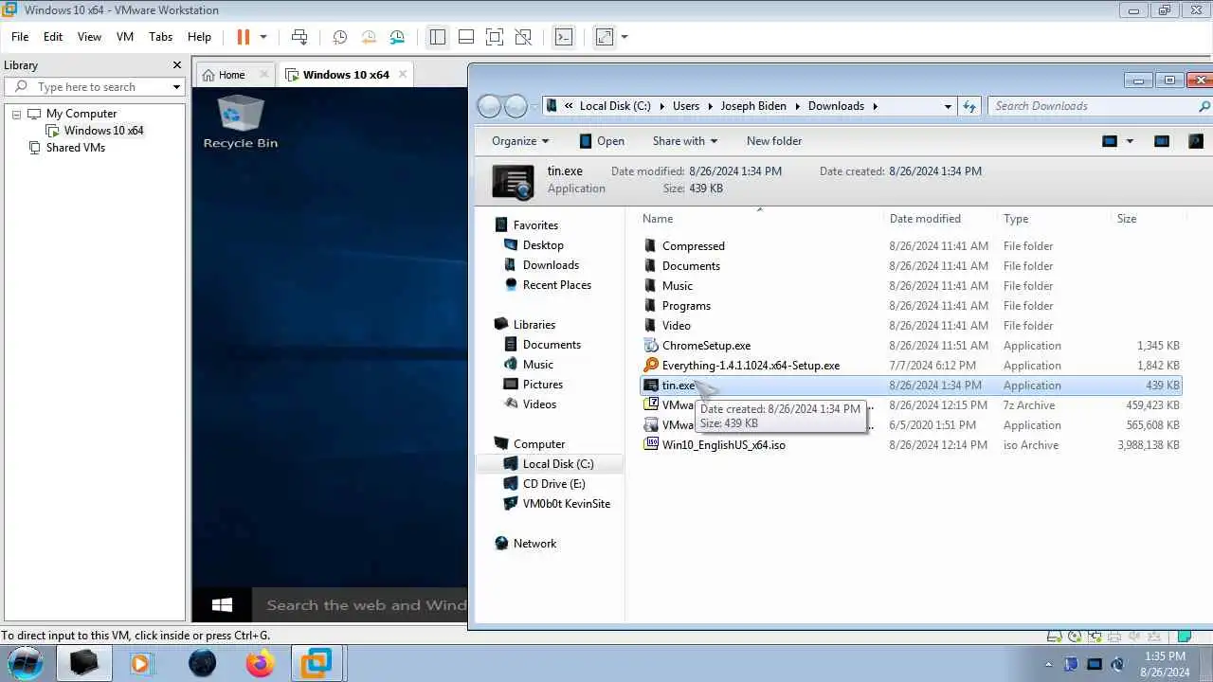Focus the library search field
The width and height of the screenshot is (1213, 682).
coord(93,86)
